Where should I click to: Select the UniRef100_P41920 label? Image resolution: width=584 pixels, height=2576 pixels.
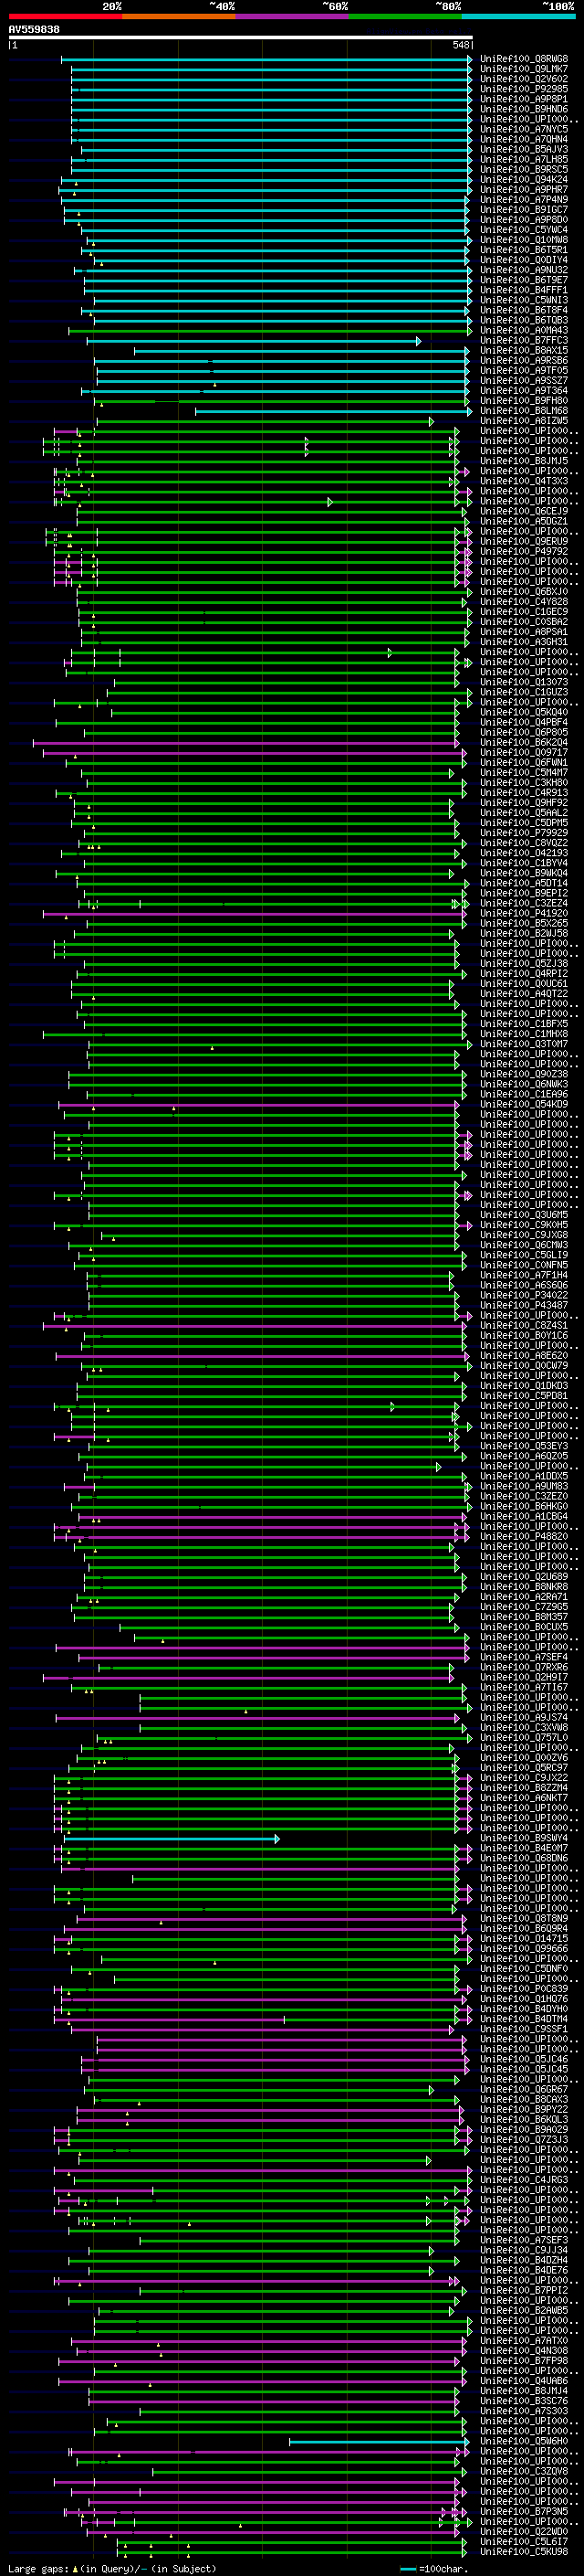pyautogui.click(x=524, y=914)
